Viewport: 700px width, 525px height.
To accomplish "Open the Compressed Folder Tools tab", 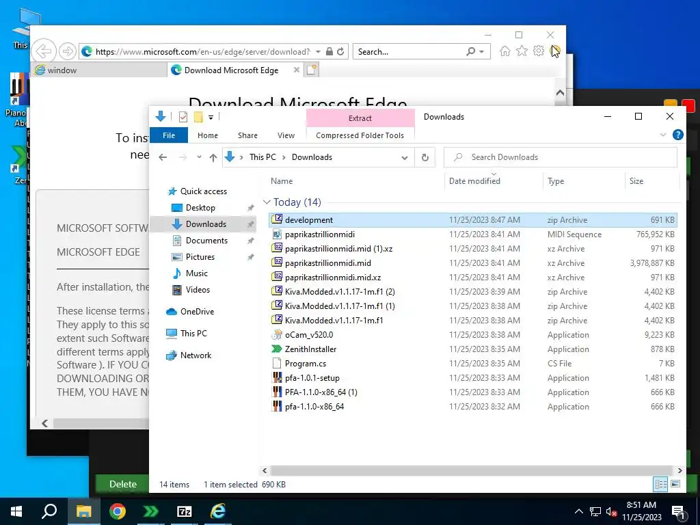I will 360,135.
